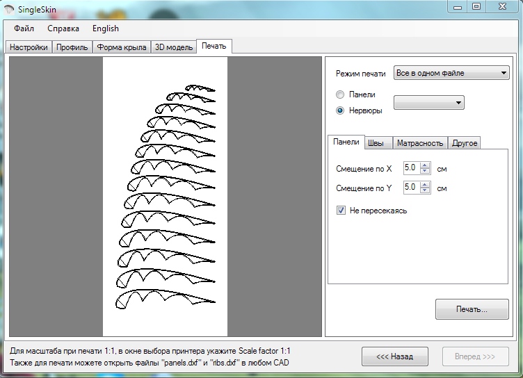Open the Справка menu

click(x=63, y=28)
